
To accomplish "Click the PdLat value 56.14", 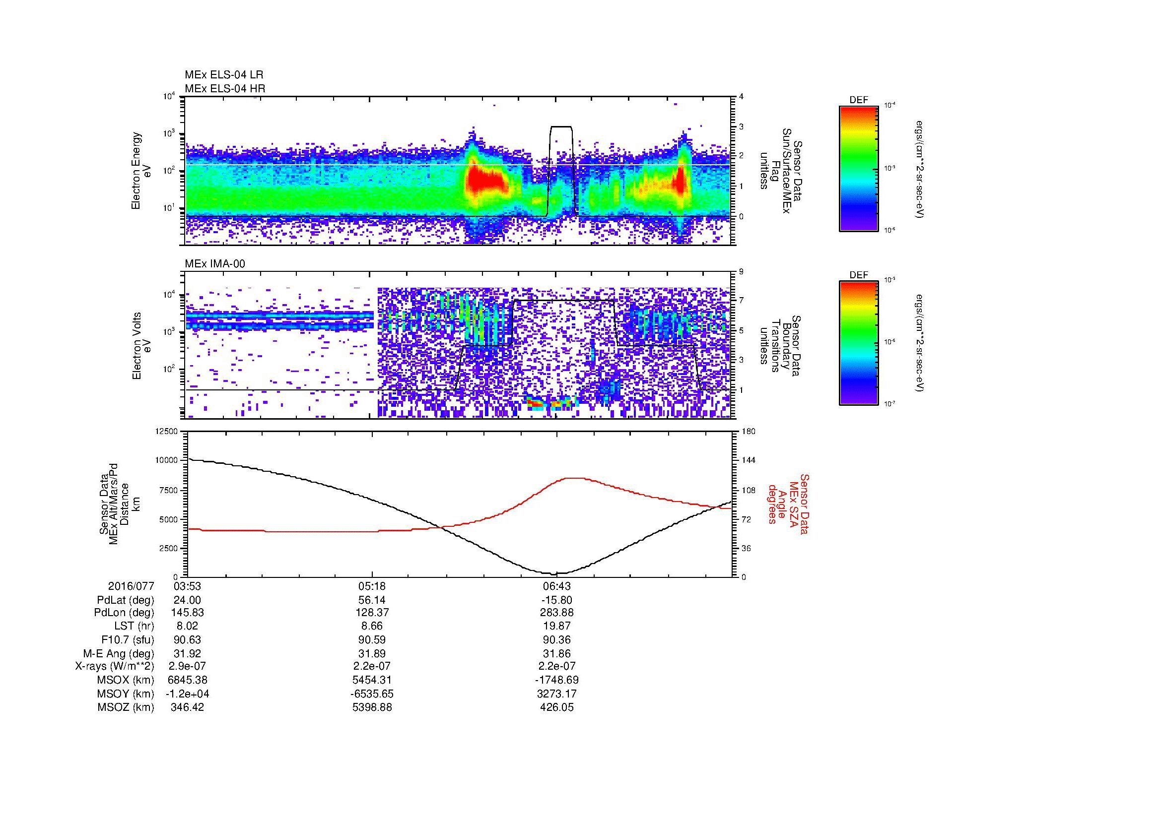I will tap(372, 600).
